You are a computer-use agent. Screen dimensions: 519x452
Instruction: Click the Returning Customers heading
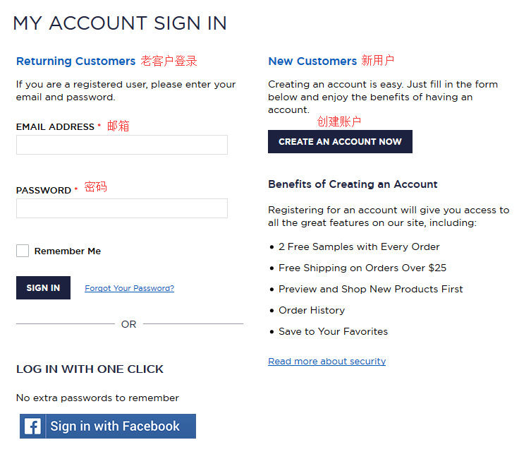(75, 61)
